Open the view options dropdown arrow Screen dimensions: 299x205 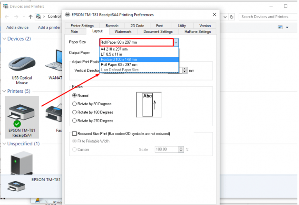click(x=287, y=27)
